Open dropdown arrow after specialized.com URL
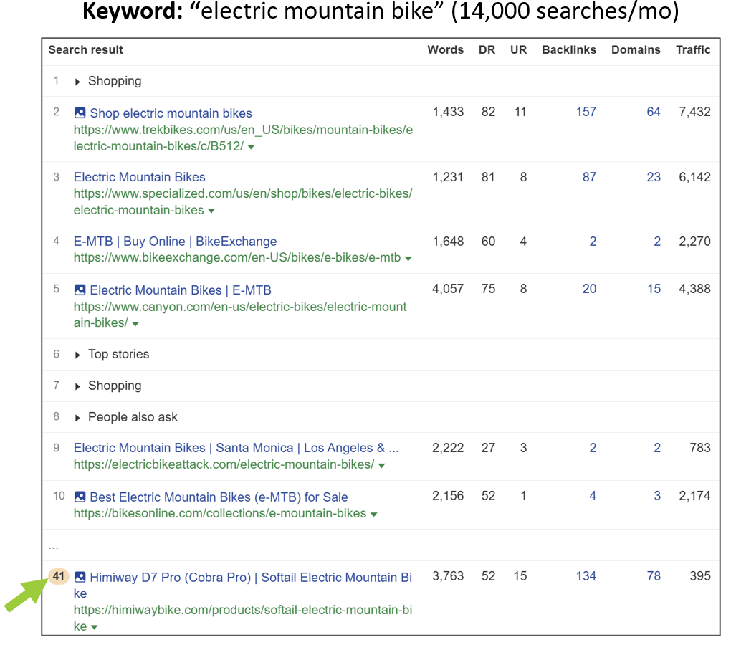 pyautogui.click(x=211, y=211)
